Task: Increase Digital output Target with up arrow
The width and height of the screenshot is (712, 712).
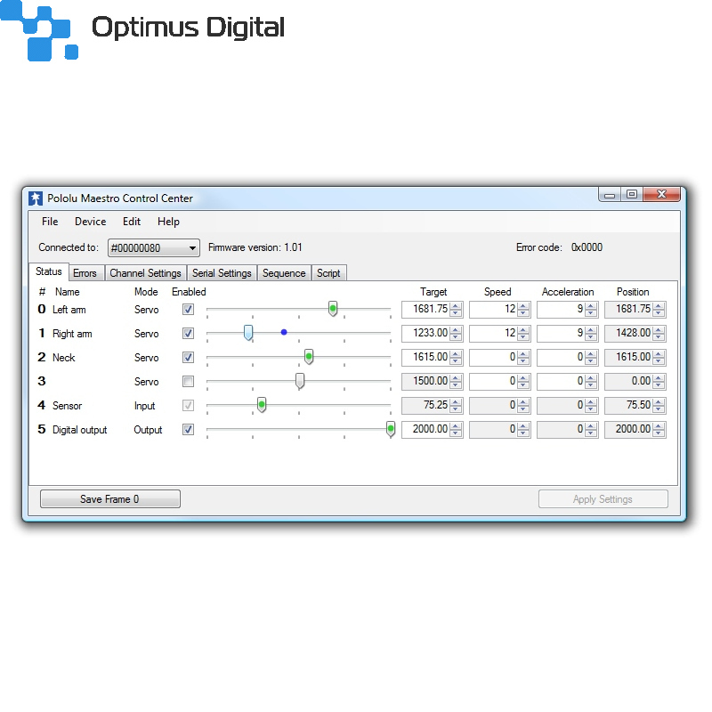Action: click(456, 426)
